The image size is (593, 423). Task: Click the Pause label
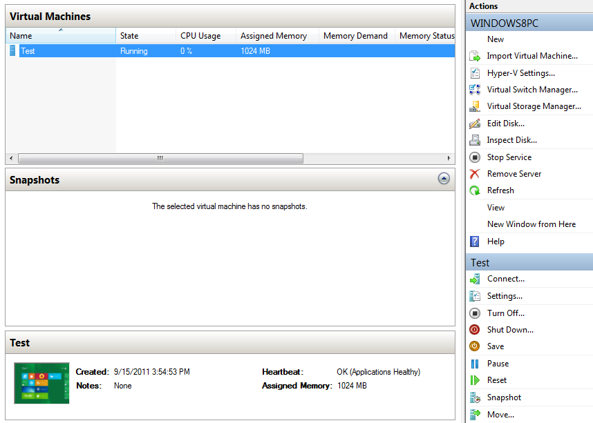tap(498, 364)
